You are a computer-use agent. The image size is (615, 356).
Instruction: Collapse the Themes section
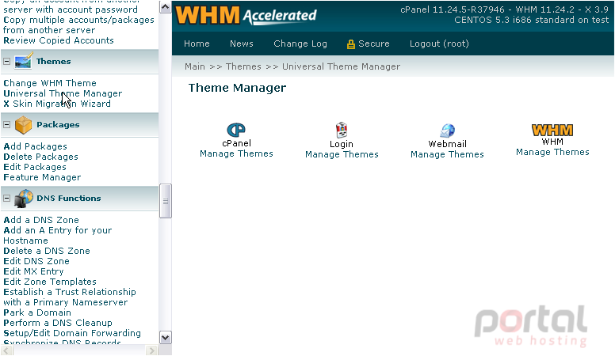(x=6, y=62)
